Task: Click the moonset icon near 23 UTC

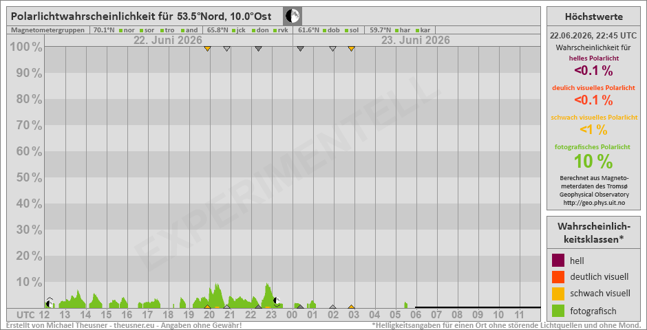Action: click(x=277, y=302)
